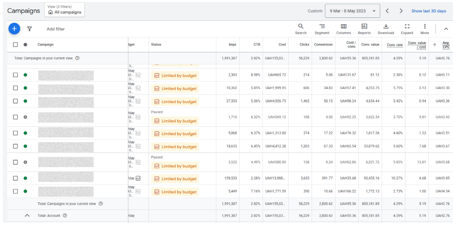The image size is (453, 225).
Task: Open the Search tool in toolbar
Action: tap(301, 29)
